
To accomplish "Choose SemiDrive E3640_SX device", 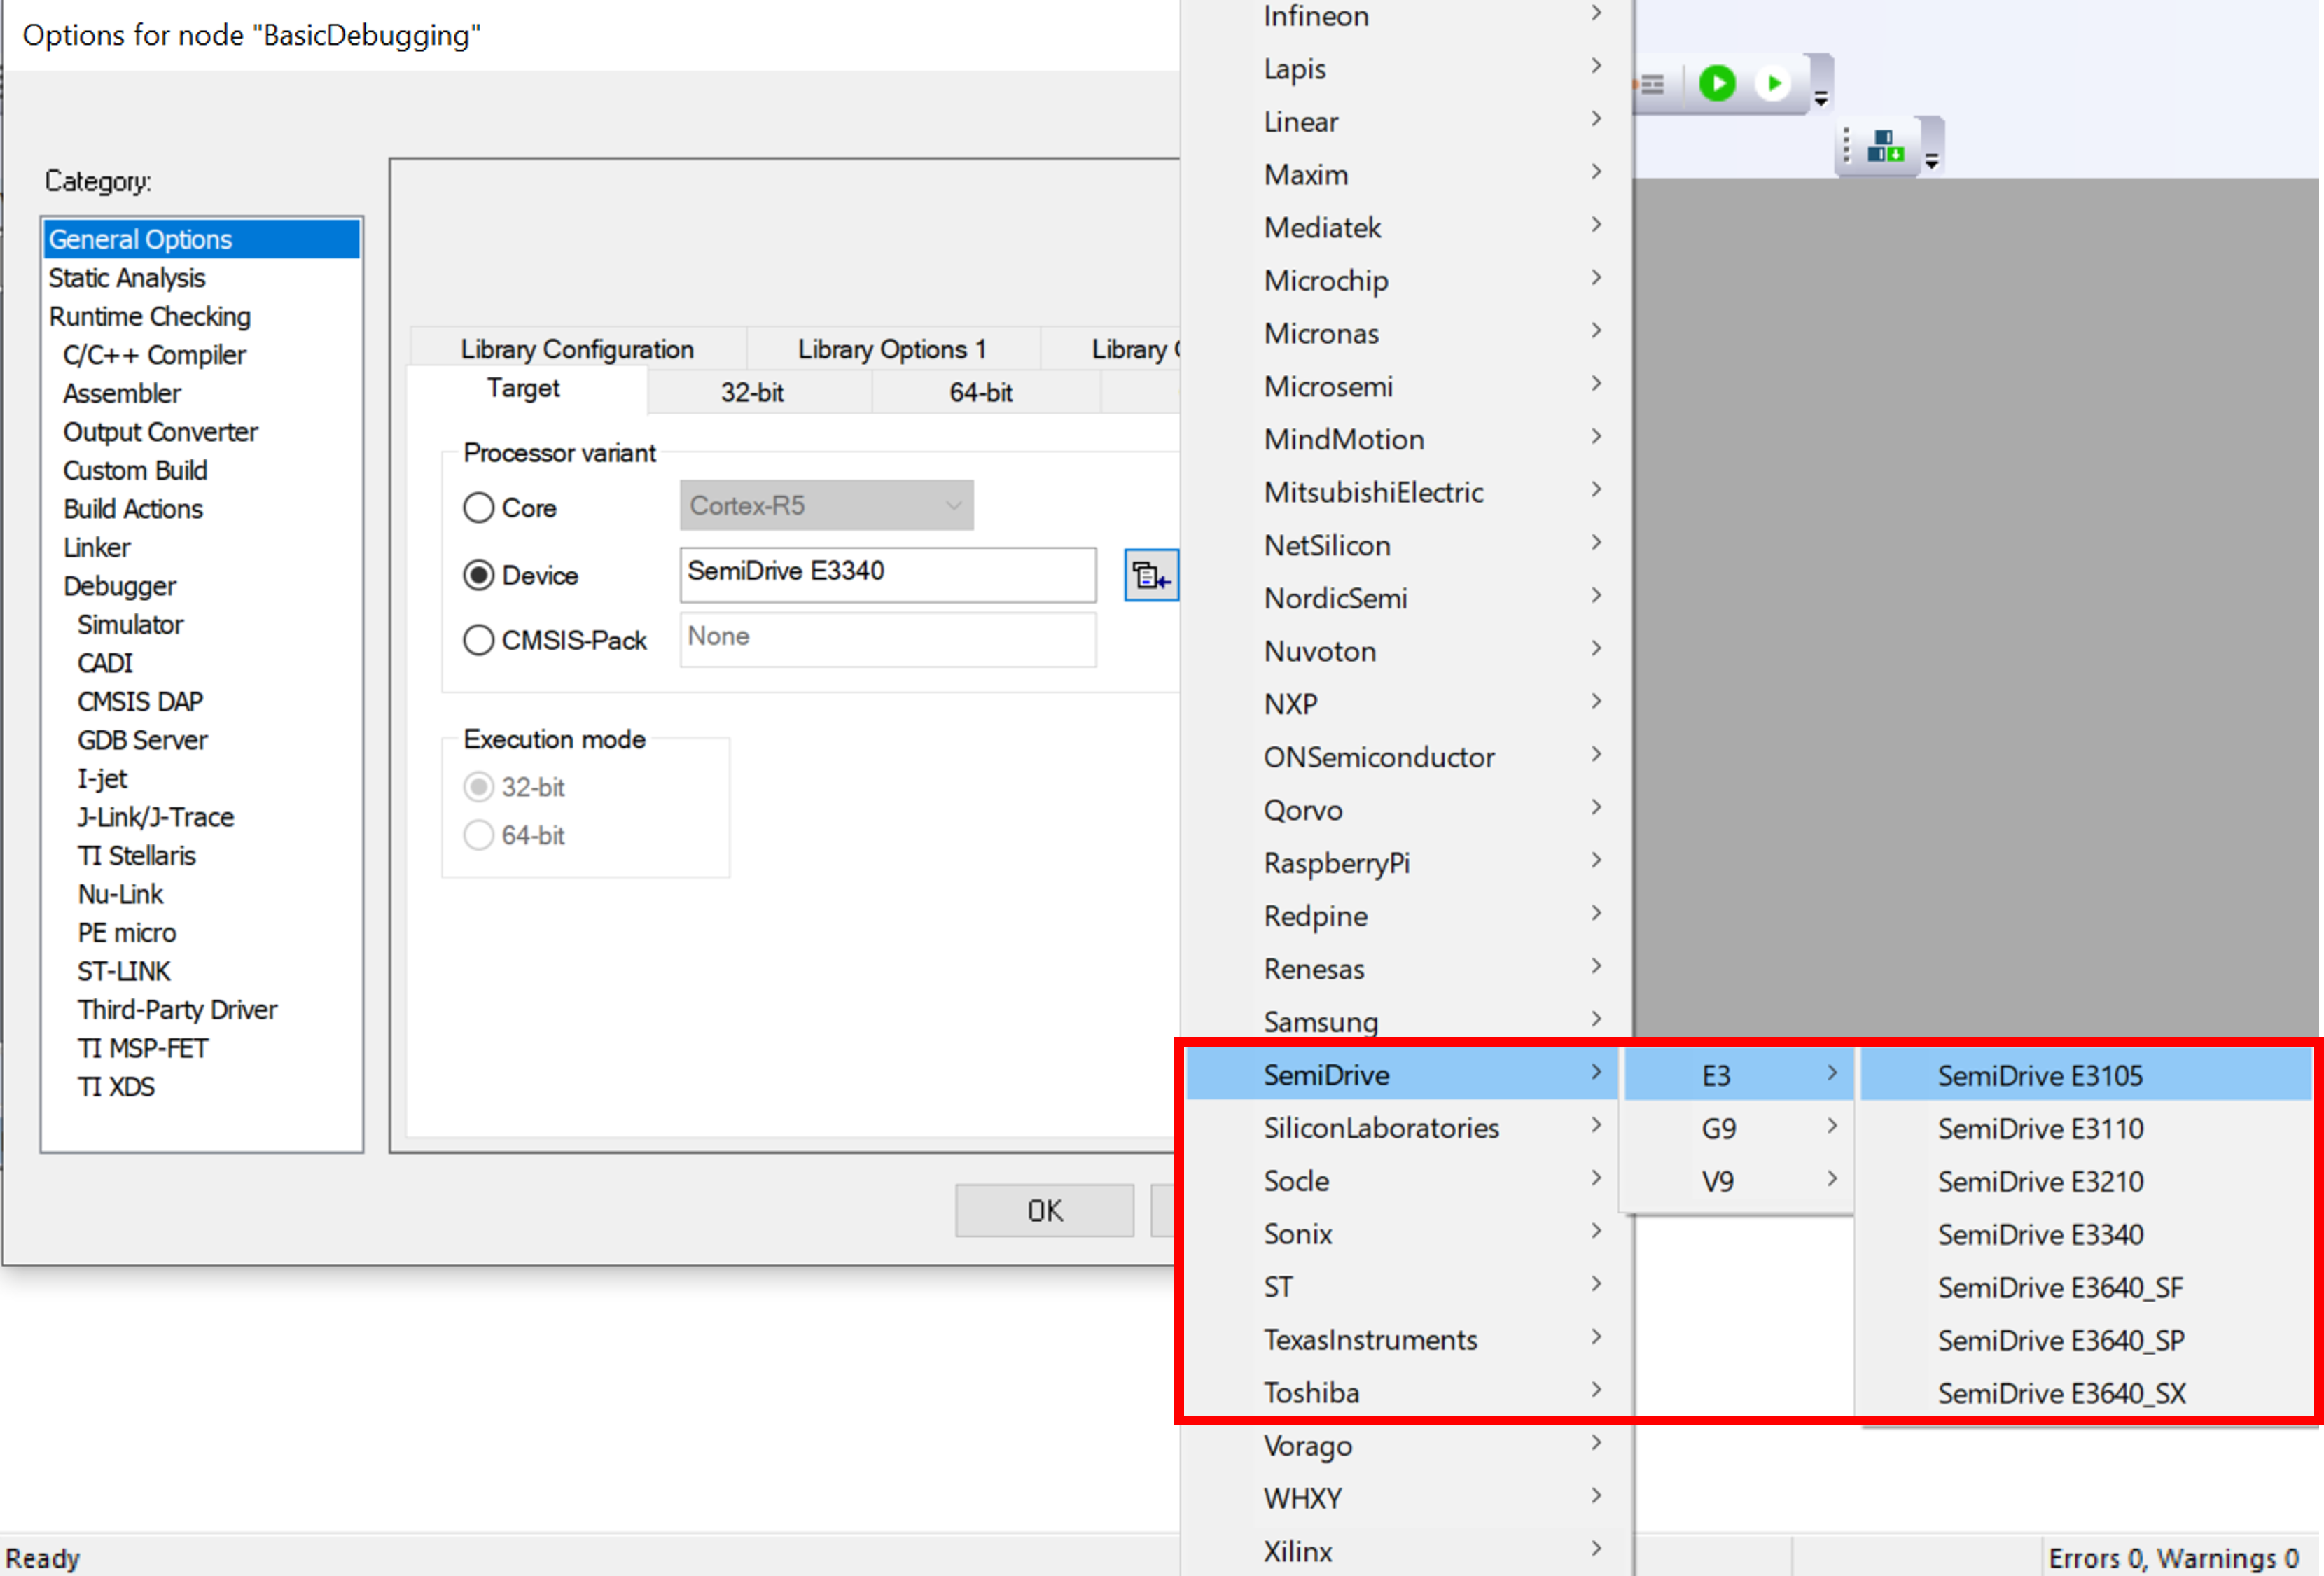I will point(2086,1394).
